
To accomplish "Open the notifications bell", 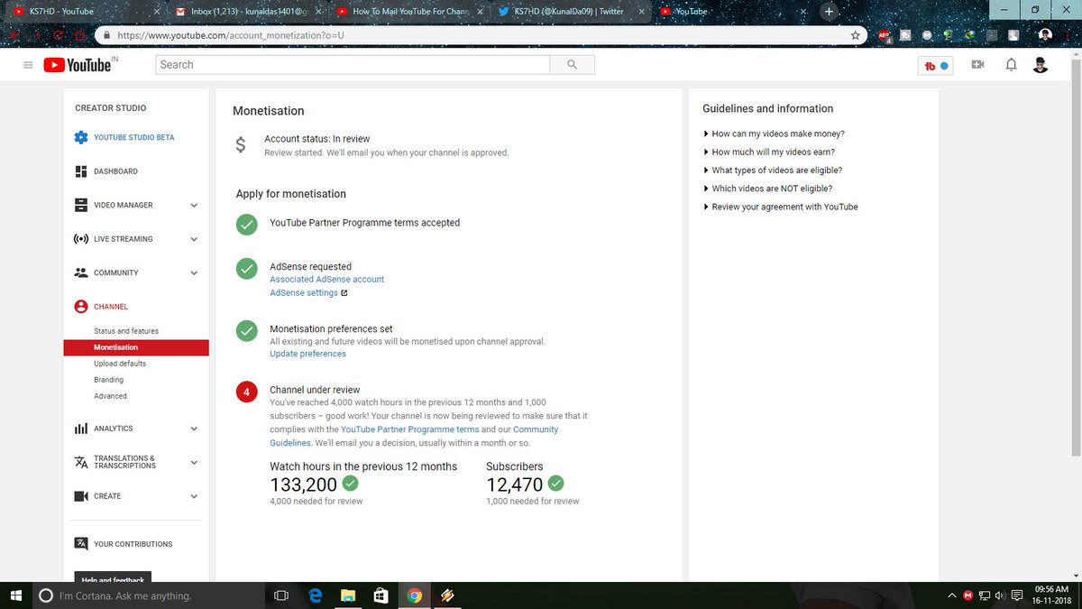I will 1011,65.
